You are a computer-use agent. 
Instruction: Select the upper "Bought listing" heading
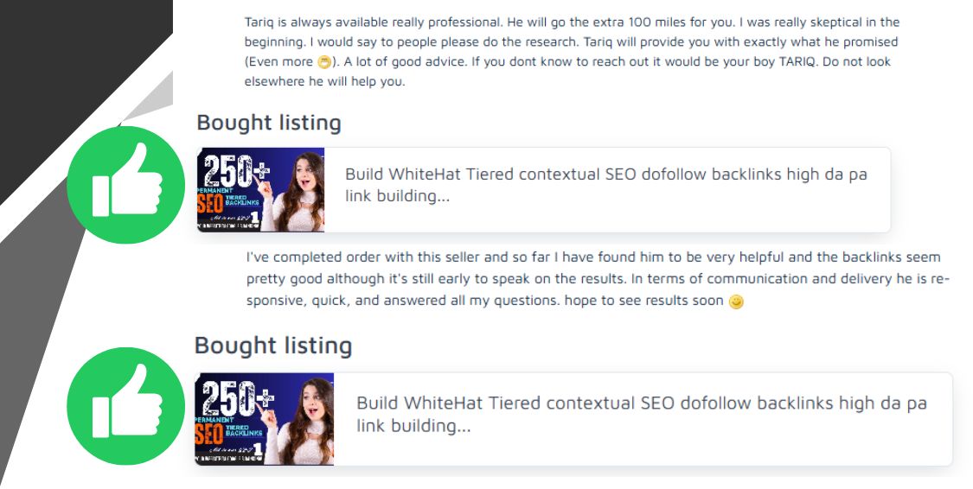[269, 123]
